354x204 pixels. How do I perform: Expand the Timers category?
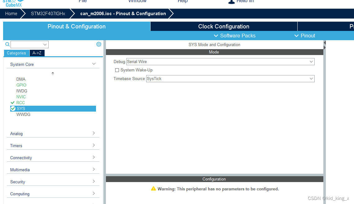click(x=53, y=146)
